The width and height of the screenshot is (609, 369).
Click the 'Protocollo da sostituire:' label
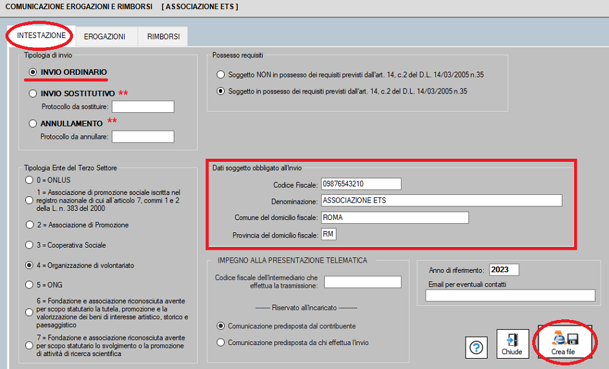click(75, 106)
